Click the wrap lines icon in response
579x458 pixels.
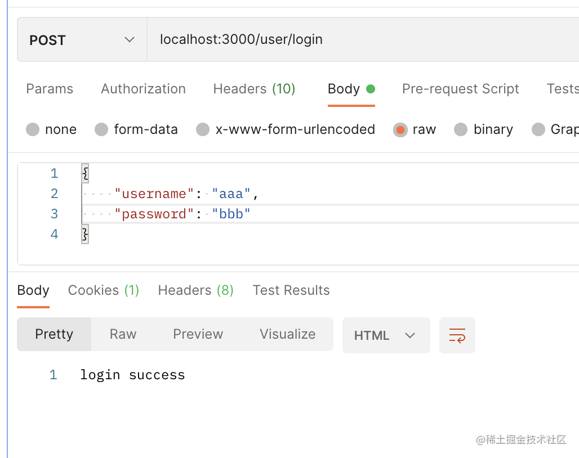457,335
